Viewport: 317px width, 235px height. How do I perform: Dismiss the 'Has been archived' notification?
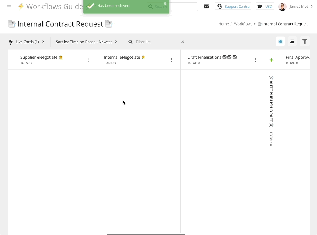(x=165, y=3)
